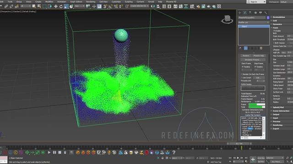293x164 pixels.
Task: Open the Scripting menu
Action: 129,2
